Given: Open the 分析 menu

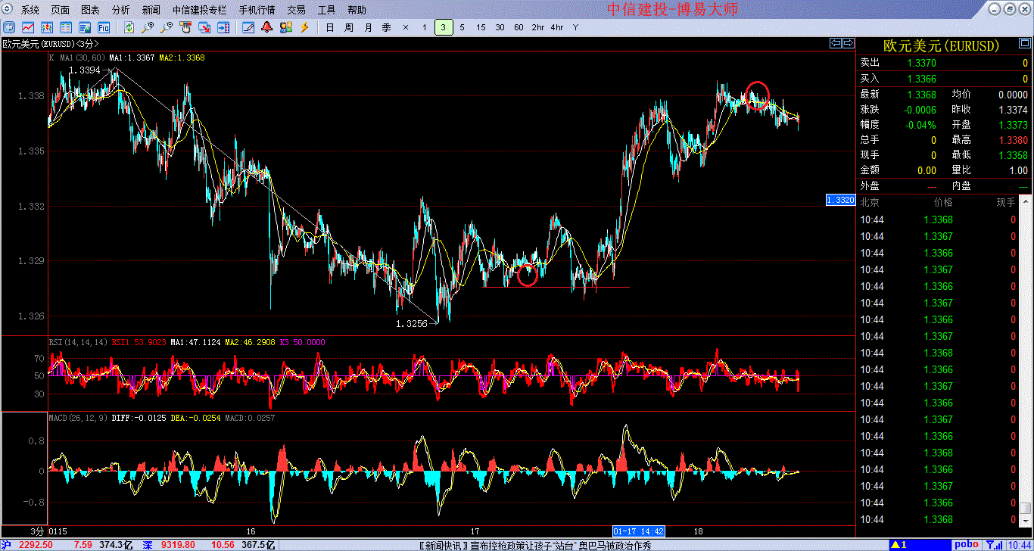Looking at the screenshot, I should 120,10.
